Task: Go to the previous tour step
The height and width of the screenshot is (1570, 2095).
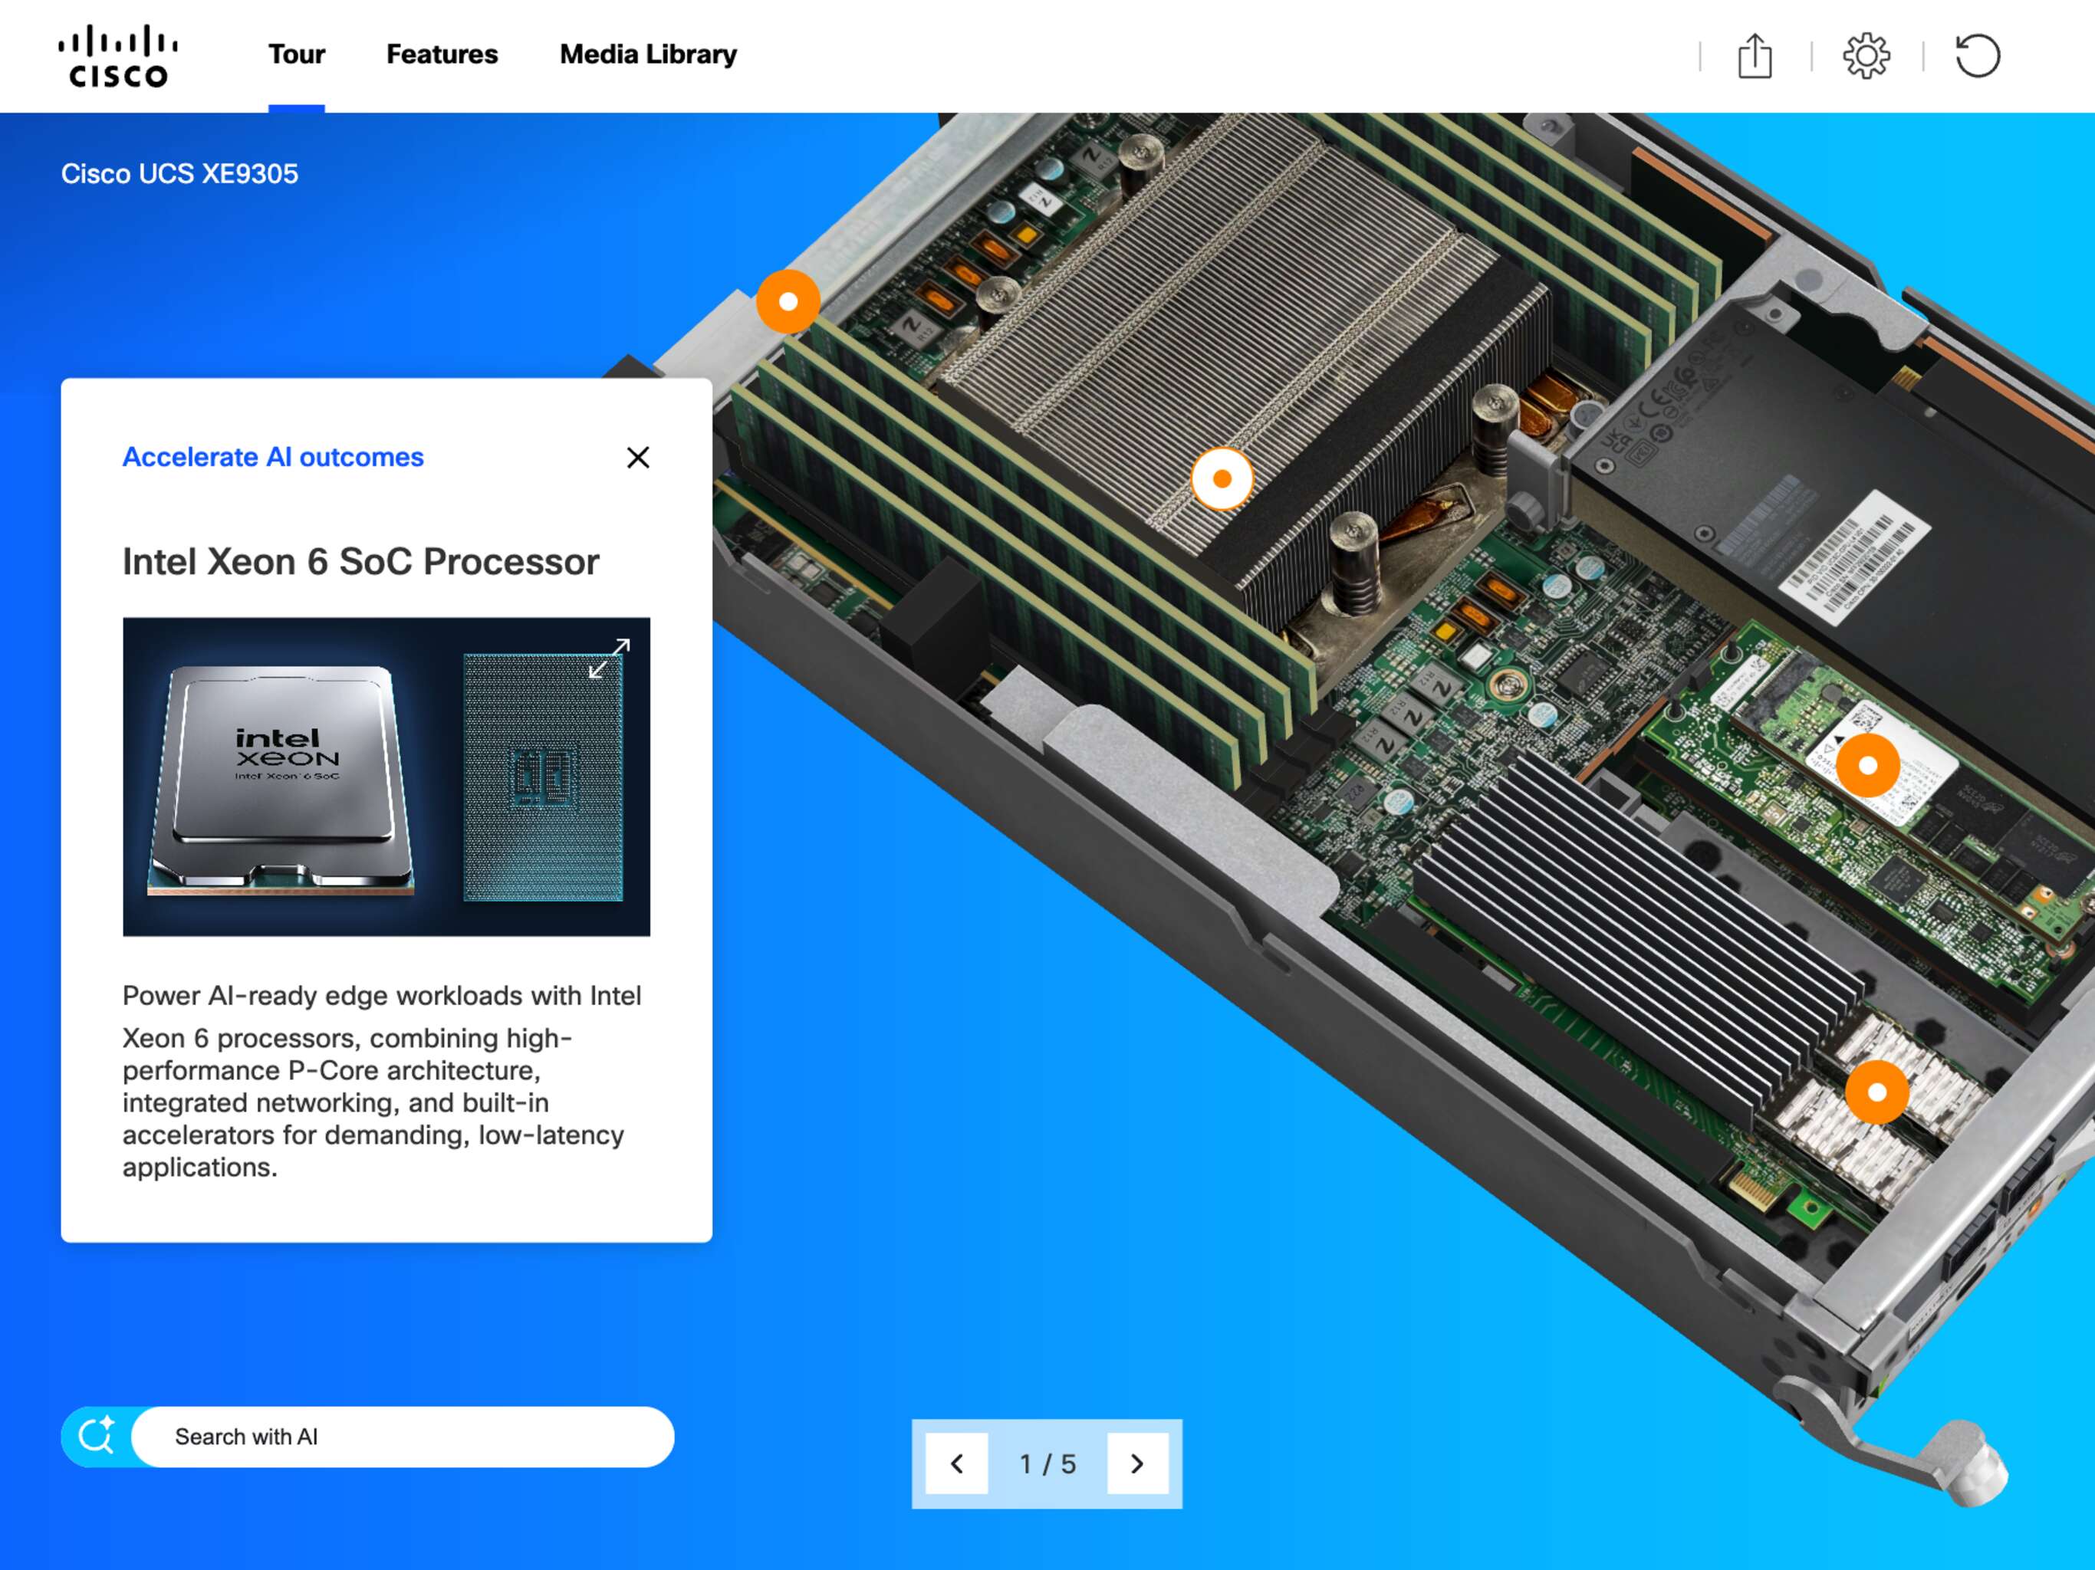Action: [x=956, y=1463]
